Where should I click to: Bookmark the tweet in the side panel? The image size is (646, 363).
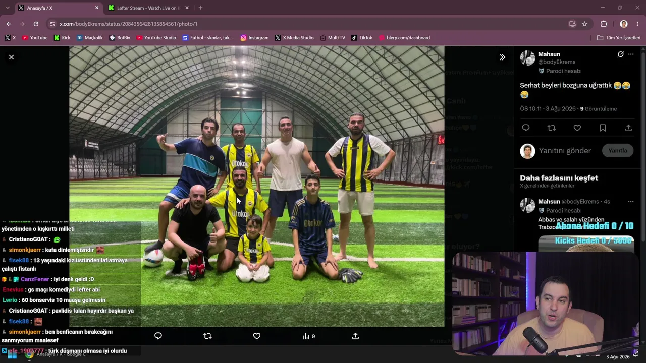(x=603, y=128)
